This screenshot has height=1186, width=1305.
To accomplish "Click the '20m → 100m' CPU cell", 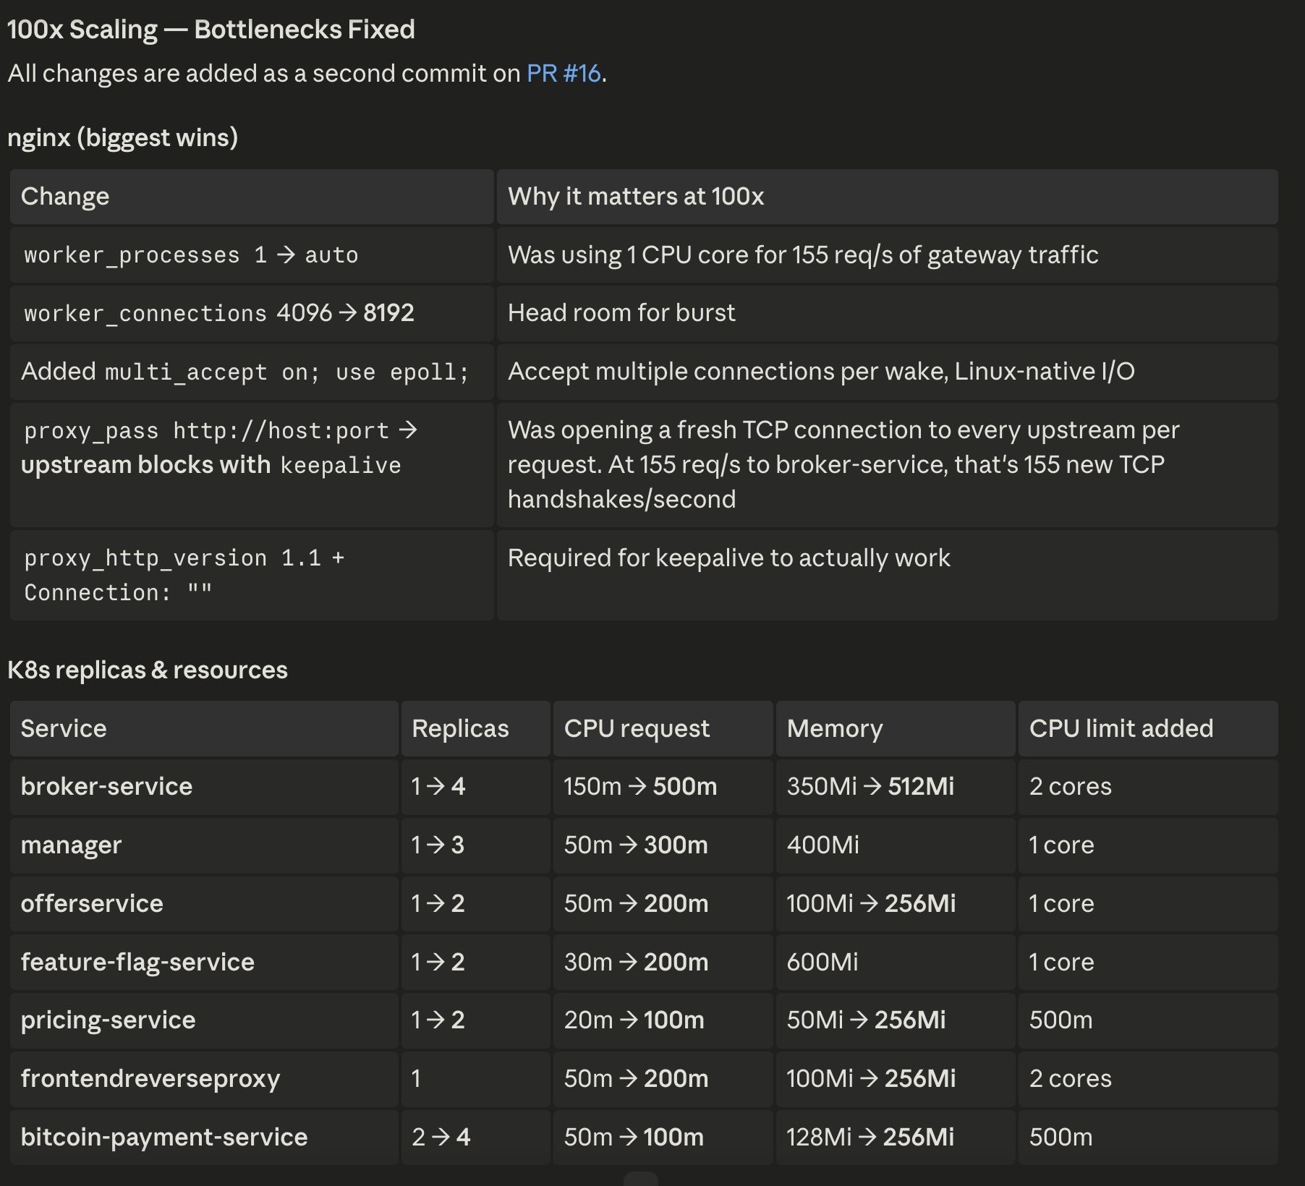I will 663,1020.
